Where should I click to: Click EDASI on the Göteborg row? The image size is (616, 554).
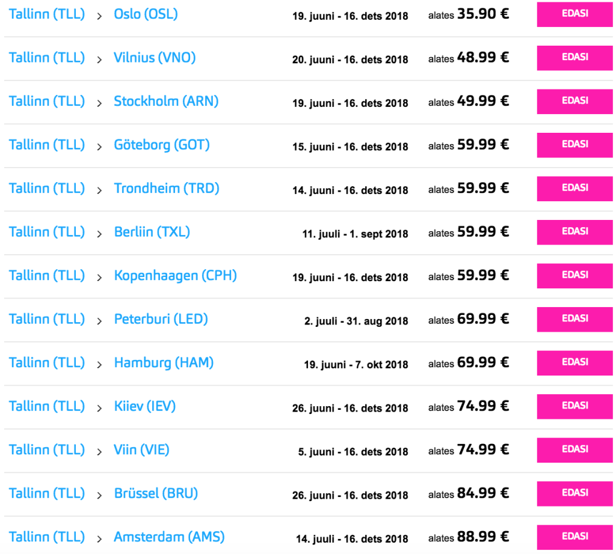[x=574, y=145]
